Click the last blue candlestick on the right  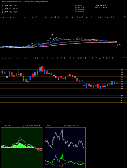click(117, 83)
